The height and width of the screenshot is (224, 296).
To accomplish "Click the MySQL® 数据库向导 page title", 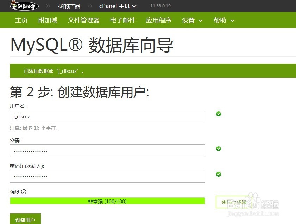I will pyautogui.click(x=92, y=45).
